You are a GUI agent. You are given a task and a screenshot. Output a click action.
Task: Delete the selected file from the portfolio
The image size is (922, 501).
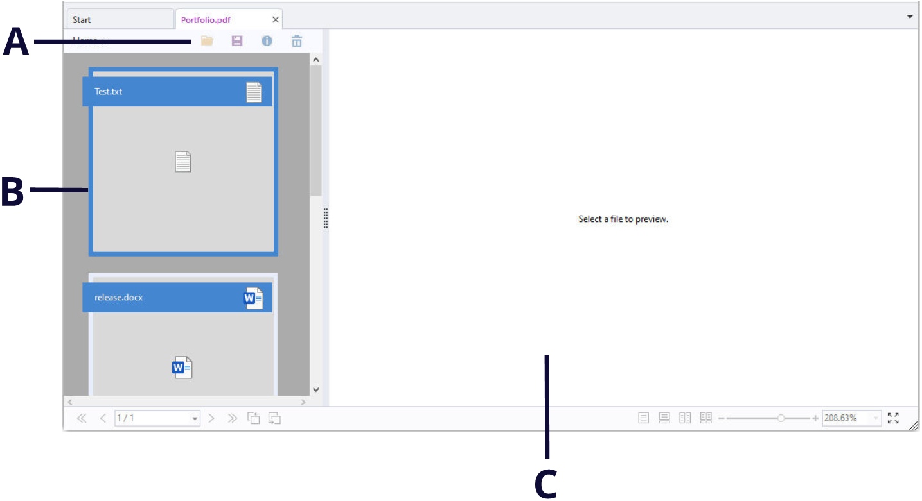(x=296, y=40)
